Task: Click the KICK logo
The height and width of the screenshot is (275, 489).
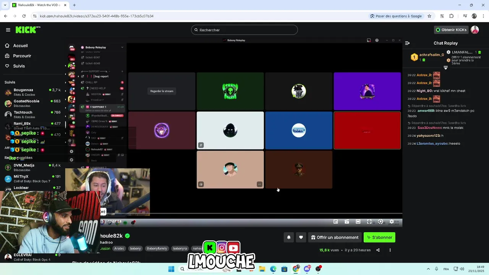Action: click(28, 30)
